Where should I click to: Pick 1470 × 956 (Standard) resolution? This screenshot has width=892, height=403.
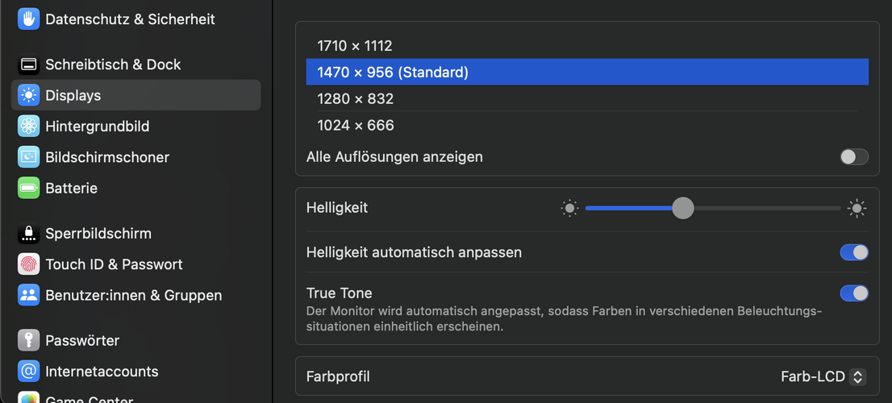coord(587,73)
